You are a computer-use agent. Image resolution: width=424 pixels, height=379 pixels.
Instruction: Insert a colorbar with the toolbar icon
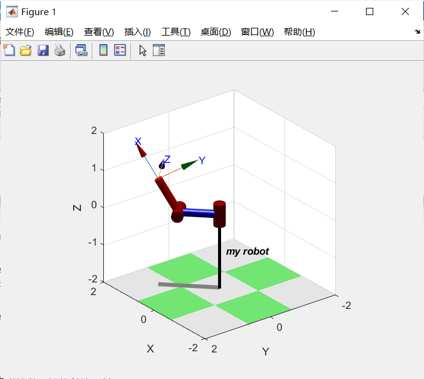point(103,50)
